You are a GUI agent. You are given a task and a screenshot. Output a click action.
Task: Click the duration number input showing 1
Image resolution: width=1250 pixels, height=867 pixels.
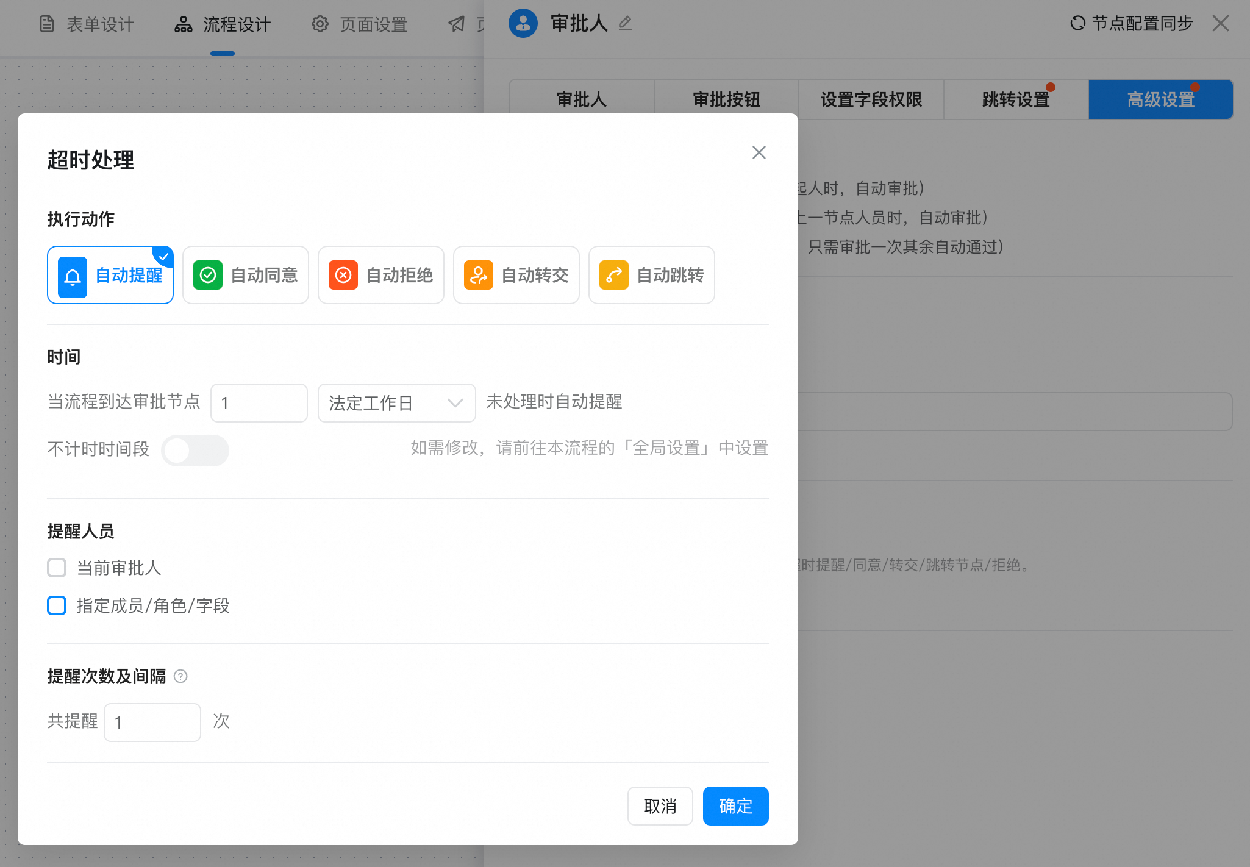click(x=259, y=403)
